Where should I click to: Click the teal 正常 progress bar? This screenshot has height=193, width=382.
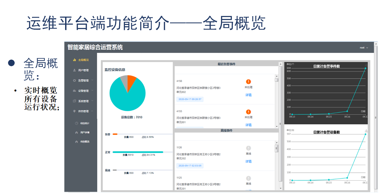pyautogui.click(x=138, y=152)
